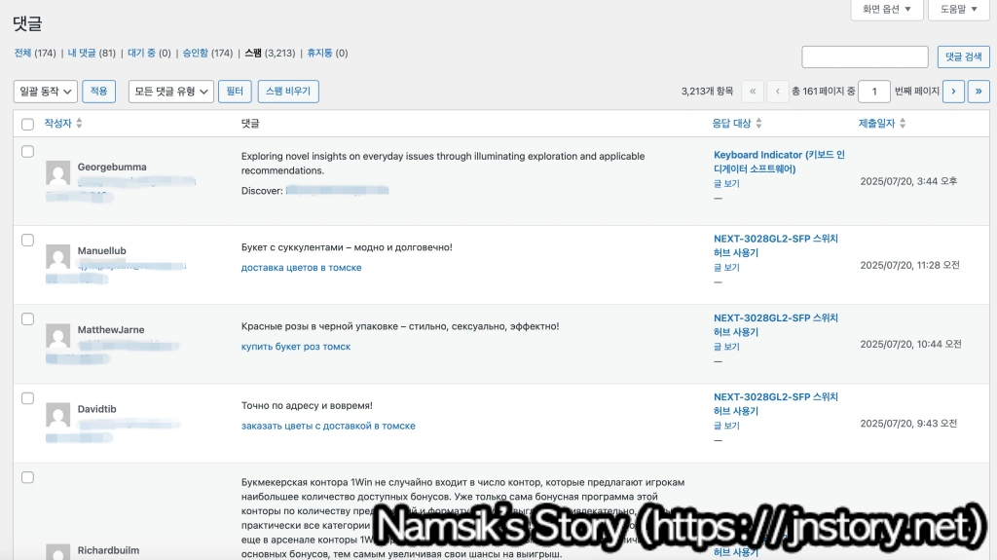
Task: Select the Georgebumma comment checkbox
Action: point(27,152)
